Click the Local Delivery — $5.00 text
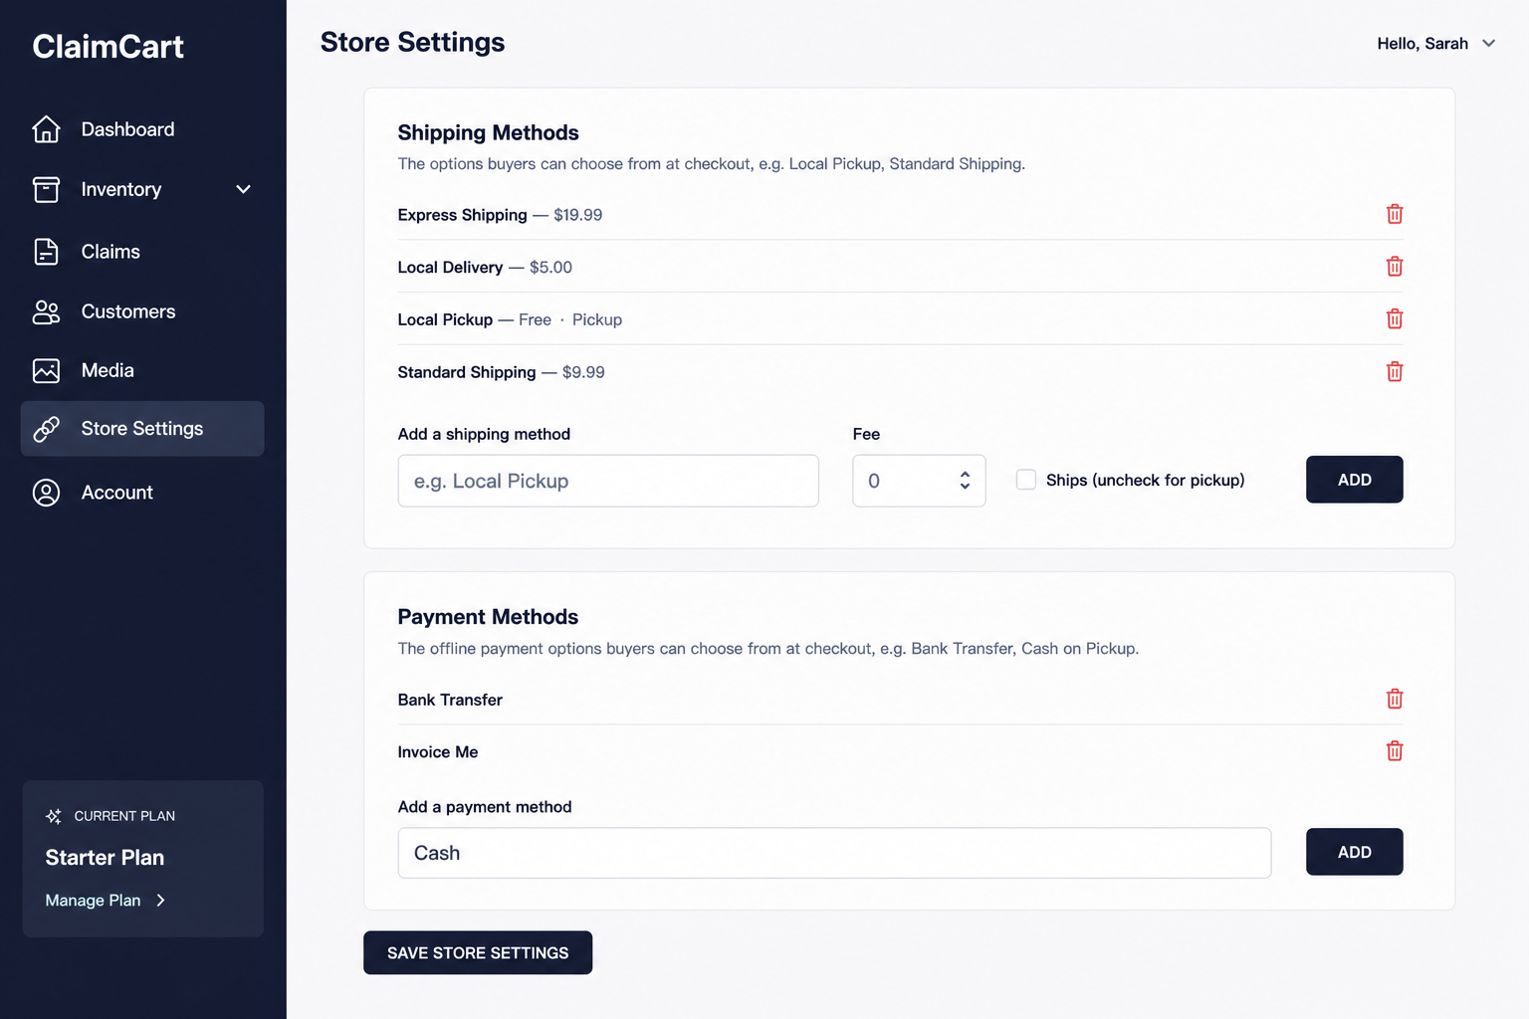The image size is (1529, 1019). click(485, 268)
